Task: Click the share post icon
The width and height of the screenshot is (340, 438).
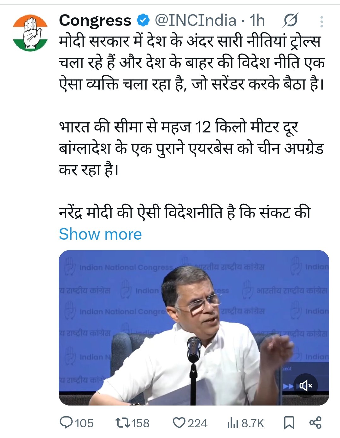Action: pyautogui.click(x=315, y=423)
